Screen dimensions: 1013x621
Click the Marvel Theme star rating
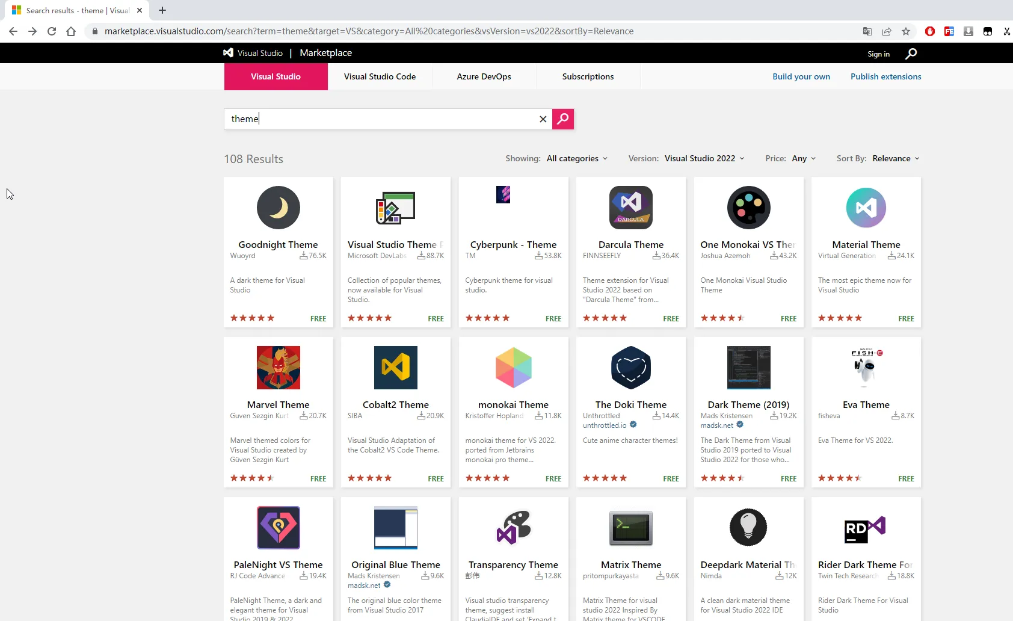(x=252, y=478)
